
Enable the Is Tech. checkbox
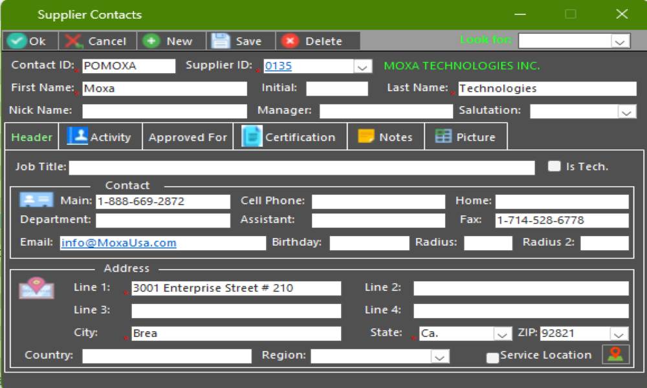coord(554,166)
